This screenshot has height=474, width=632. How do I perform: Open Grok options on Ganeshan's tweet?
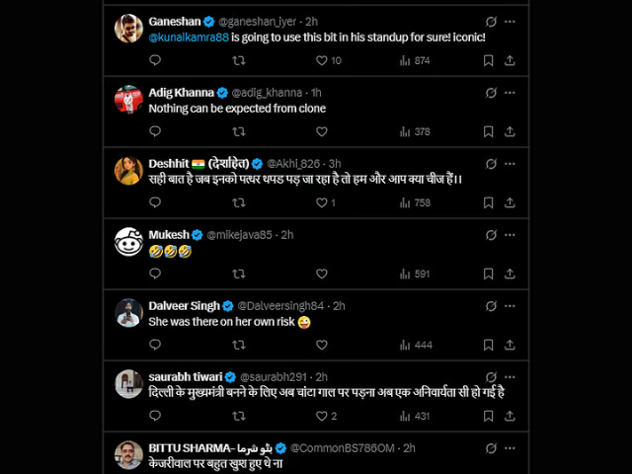point(492,21)
